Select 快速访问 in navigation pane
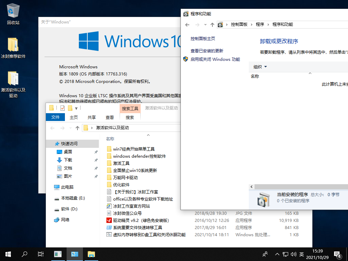Screen dimensions: 348x261 pos(72,144)
